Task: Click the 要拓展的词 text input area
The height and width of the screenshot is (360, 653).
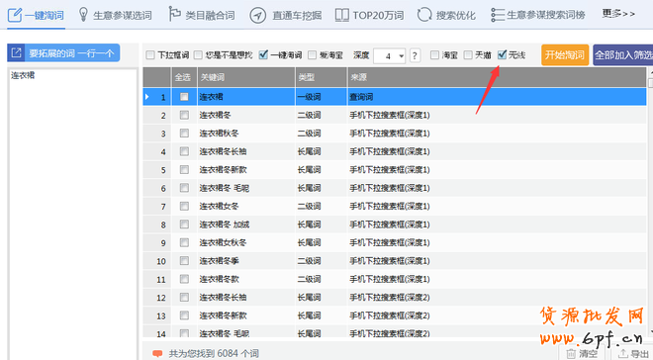Action: click(x=73, y=214)
